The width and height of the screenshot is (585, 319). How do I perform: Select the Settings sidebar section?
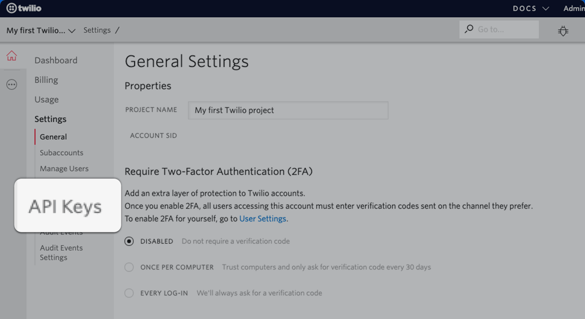tap(50, 119)
